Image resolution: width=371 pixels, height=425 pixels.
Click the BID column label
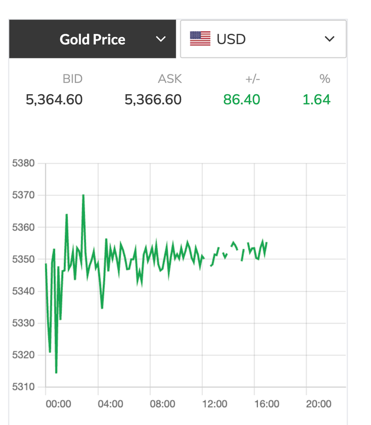pyautogui.click(x=72, y=79)
